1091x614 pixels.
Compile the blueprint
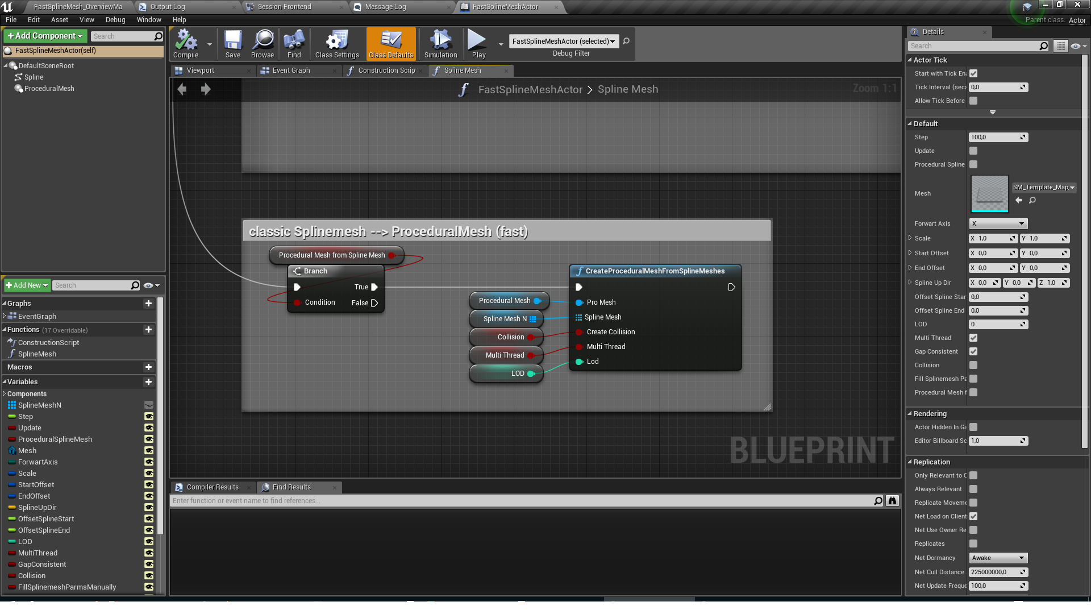click(185, 43)
